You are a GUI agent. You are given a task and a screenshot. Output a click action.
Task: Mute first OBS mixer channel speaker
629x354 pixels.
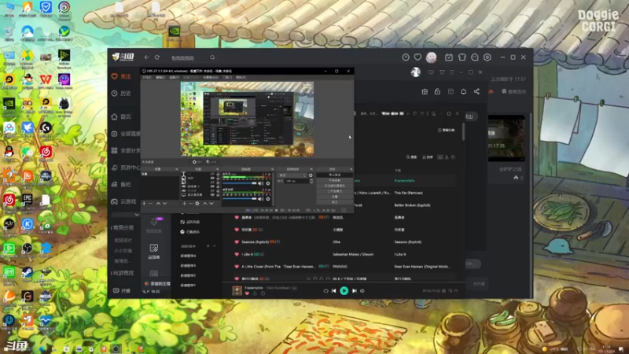(261, 183)
